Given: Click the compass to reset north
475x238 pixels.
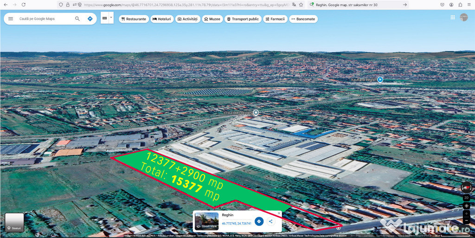Looking at the screenshot, I should click(x=466, y=188).
